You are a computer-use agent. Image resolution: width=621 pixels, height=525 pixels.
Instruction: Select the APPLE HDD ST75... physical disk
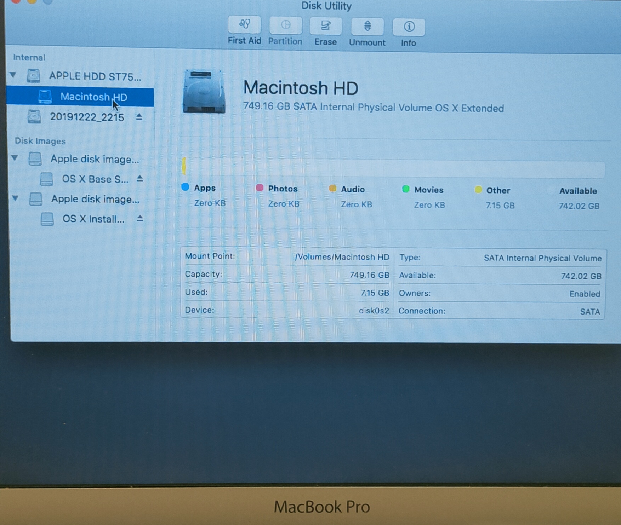click(x=95, y=76)
